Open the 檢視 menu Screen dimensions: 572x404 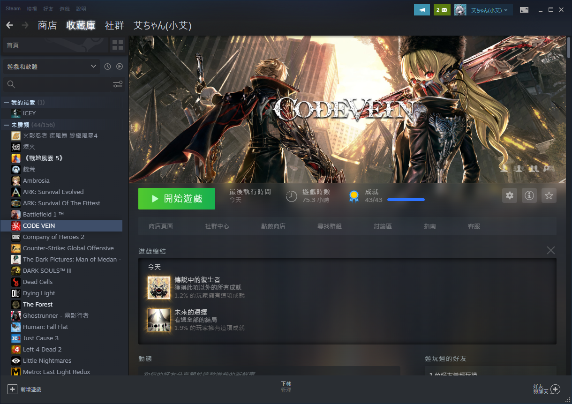click(31, 9)
